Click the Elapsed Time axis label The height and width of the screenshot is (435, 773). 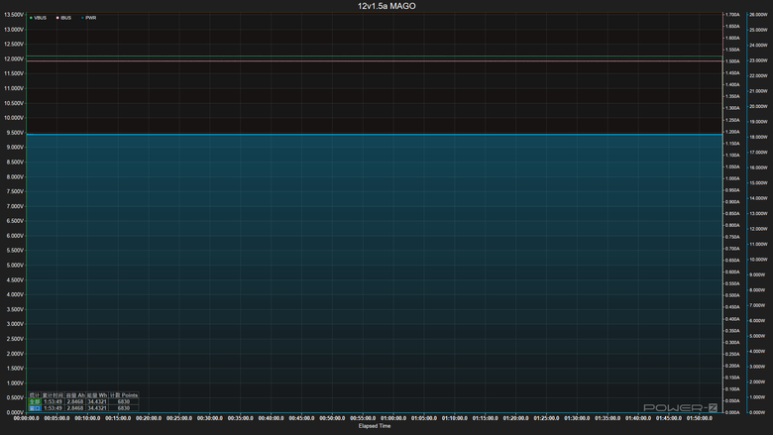tap(375, 426)
